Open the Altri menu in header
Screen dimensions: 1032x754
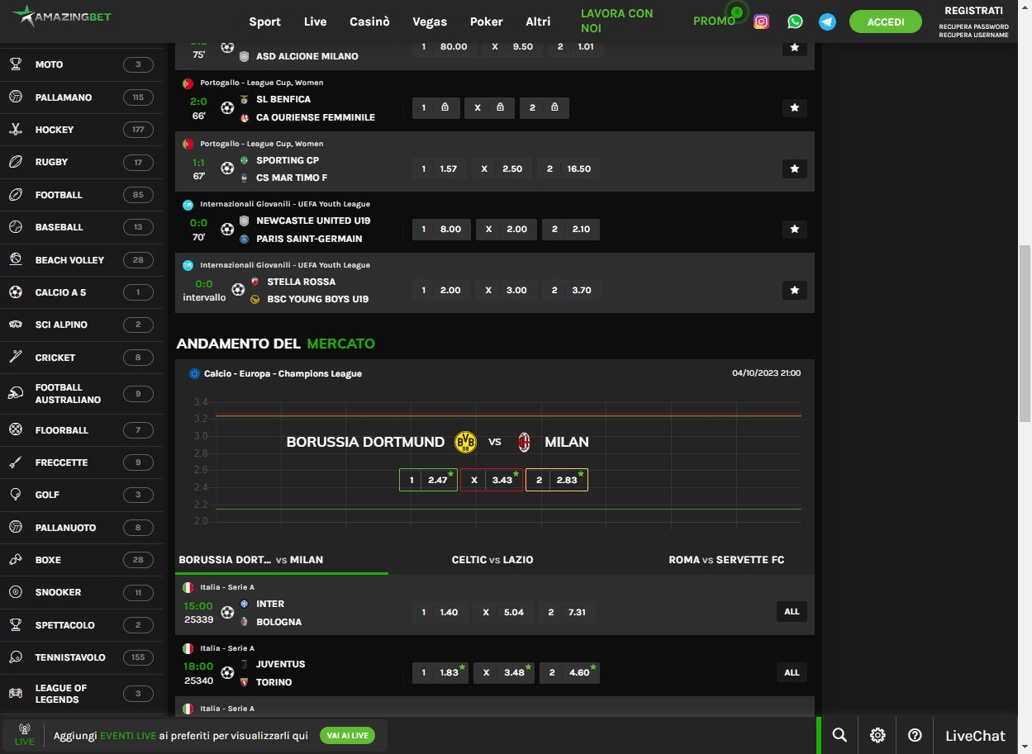click(x=538, y=21)
